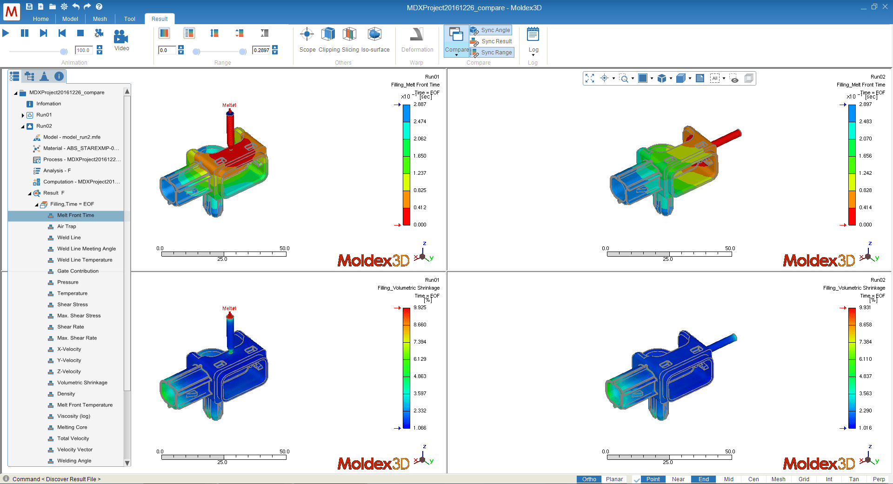893x484 pixels.
Task: Activate the Clipping tool
Action: coord(329,40)
